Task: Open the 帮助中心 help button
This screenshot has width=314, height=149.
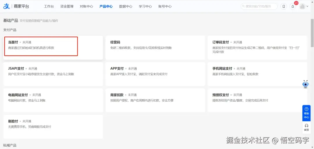Action: click(x=306, y=113)
